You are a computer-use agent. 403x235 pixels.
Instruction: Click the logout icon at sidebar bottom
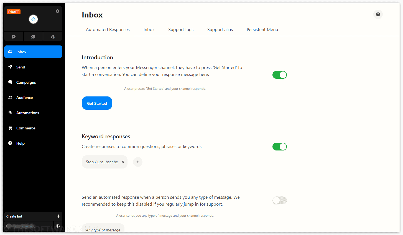(x=58, y=226)
